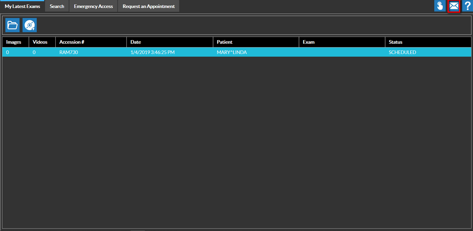This screenshot has width=473, height=231.
Task: Sort exams by the Date column header
Action: 136,42
